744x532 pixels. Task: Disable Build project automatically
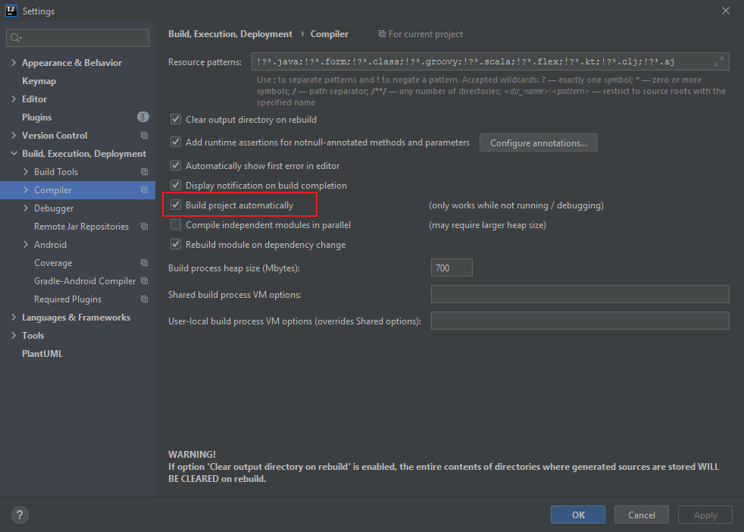[175, 205]
